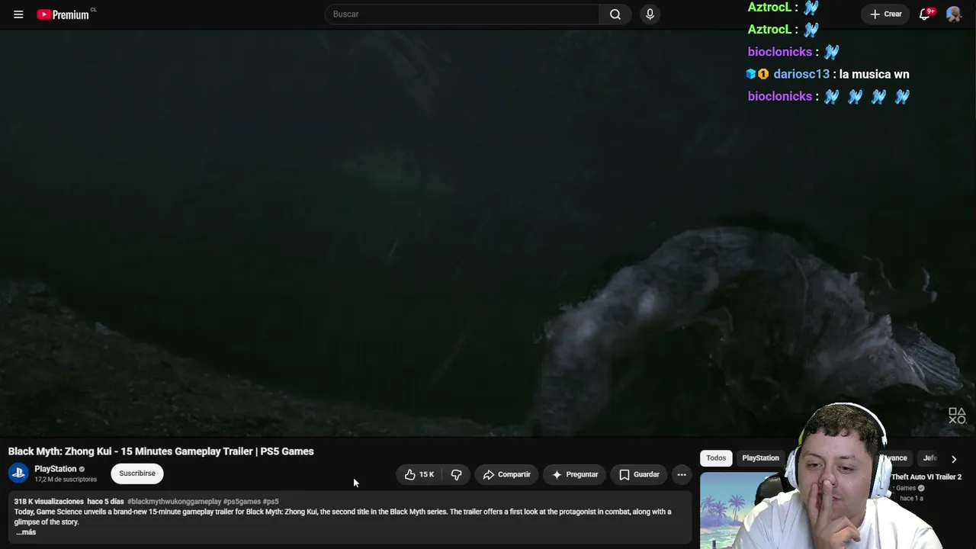Click the magnifying glass search button

click(x=615, y=14)
